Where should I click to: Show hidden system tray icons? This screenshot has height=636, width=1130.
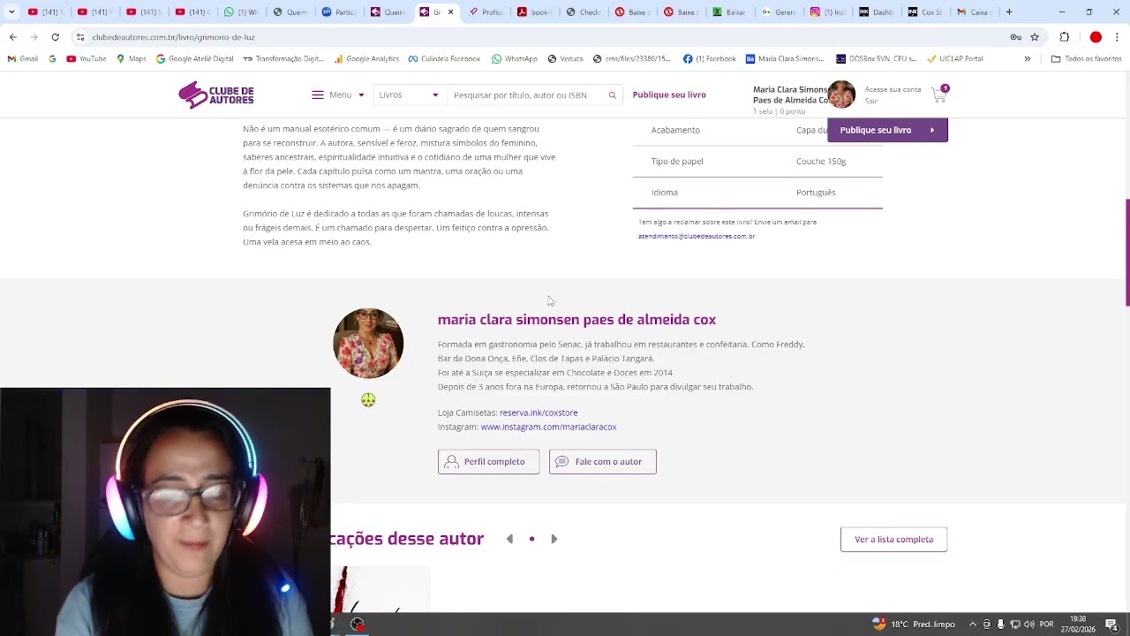[x=973, y=625]
